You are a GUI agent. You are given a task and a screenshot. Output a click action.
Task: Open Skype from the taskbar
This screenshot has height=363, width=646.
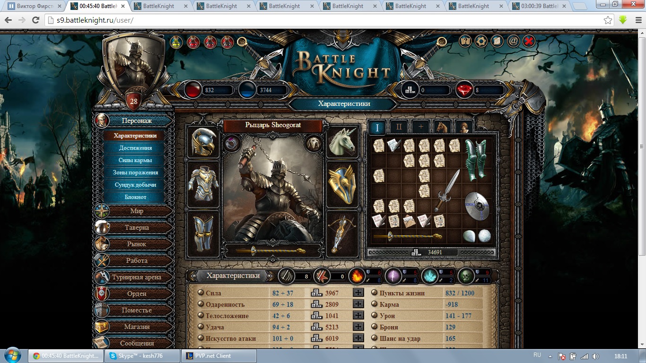pyautogui.click(x=142, y=356)
